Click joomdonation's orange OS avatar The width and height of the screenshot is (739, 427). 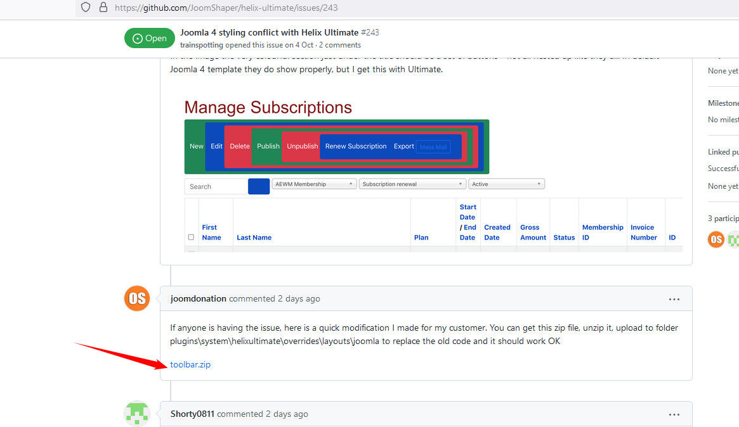point(137,298)
